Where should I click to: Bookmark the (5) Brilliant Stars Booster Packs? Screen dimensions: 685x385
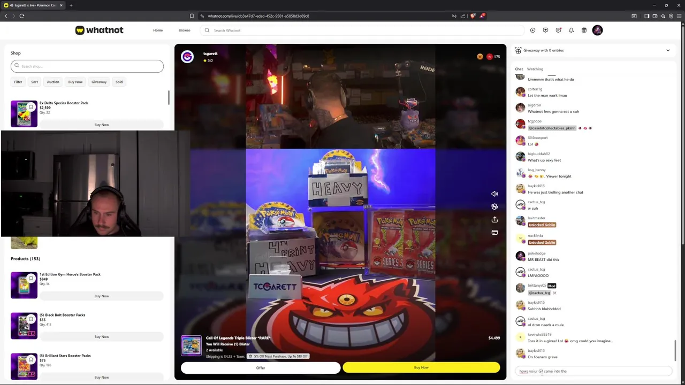tap(31, 360)
